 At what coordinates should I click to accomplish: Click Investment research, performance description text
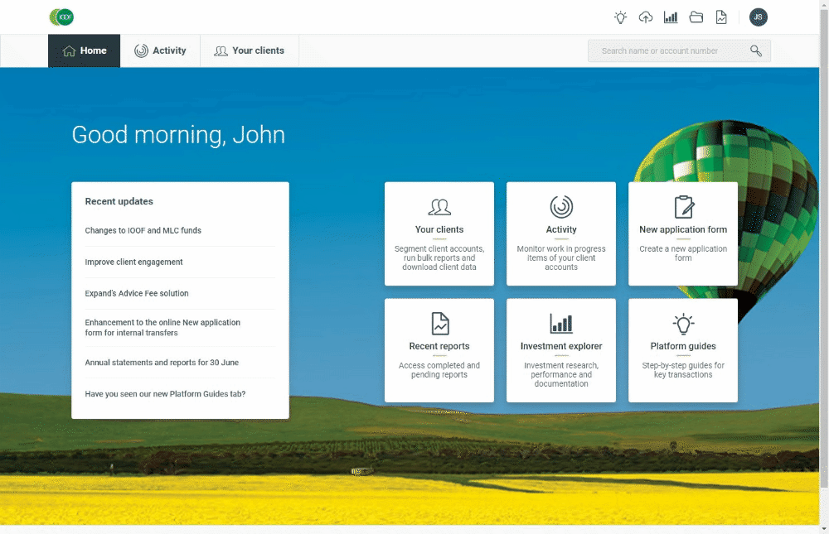pos(561,374)
